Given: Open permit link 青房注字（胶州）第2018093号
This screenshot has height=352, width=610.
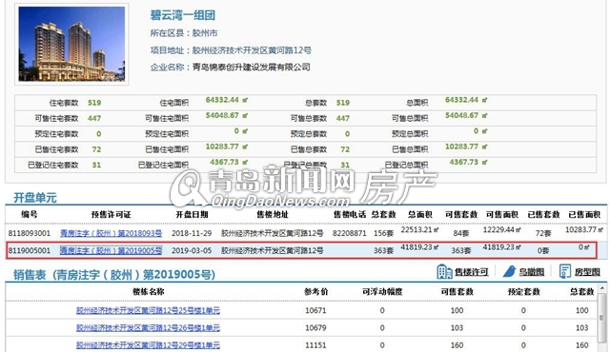Looking at the screenshot, I should point(111,233).
